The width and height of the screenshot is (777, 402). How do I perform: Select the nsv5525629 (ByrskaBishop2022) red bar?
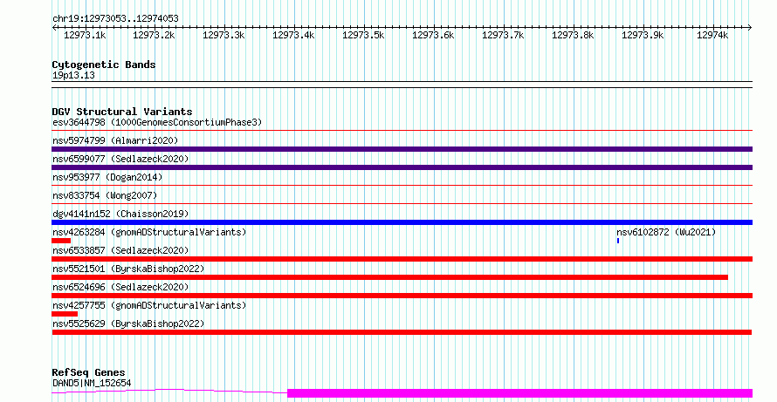click(402, 332)
